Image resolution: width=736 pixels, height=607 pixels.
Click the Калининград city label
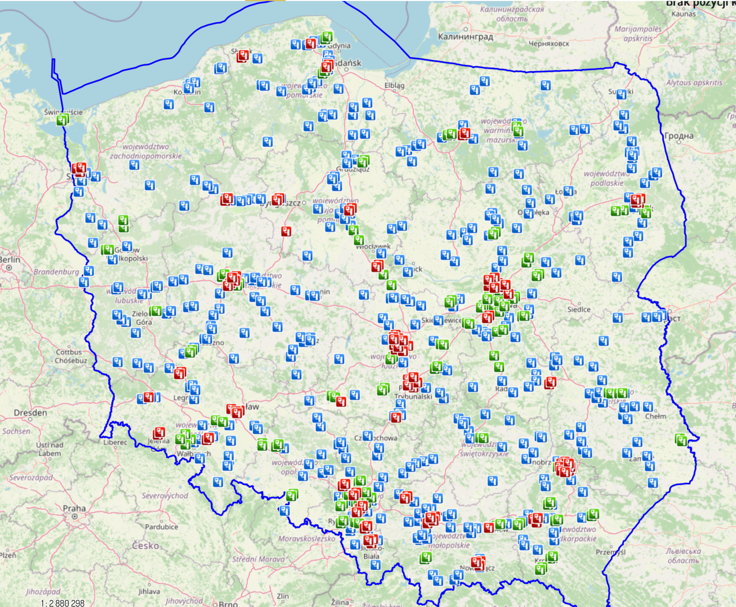pyautogui.click(x=465, y=37)
